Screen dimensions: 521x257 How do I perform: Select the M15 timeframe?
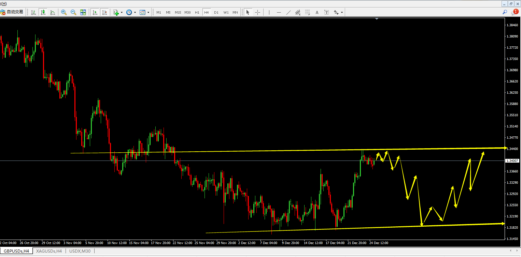coord(178,12)
